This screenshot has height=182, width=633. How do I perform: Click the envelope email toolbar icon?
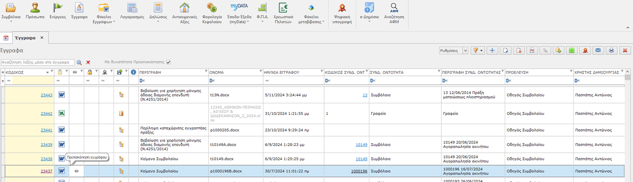click(598, 50)
